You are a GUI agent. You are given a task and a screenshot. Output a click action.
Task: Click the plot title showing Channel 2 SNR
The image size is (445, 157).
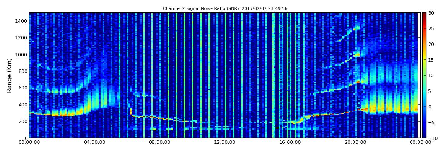coord(225,9)
